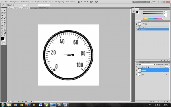
Task: Select the Brush tool
Action: pyautogui.click(x=5, y=18)
